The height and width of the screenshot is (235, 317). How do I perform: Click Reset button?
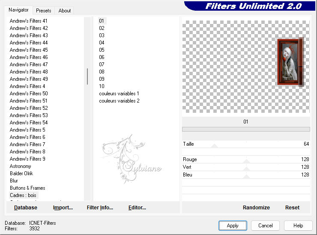[x=292, y=208]
